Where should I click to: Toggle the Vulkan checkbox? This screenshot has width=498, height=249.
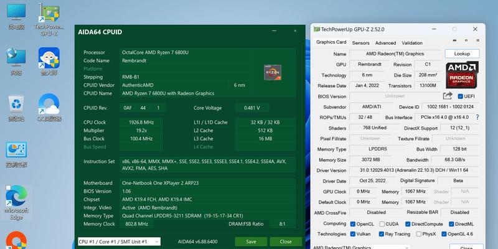[x=352, y=234]
